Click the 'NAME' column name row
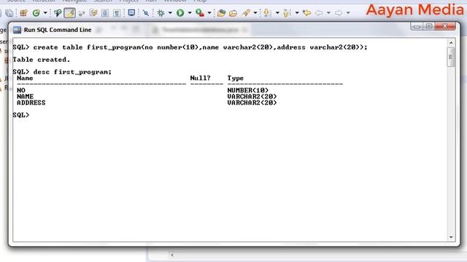The height and width of the screenshot is (262, 467). 25,97
